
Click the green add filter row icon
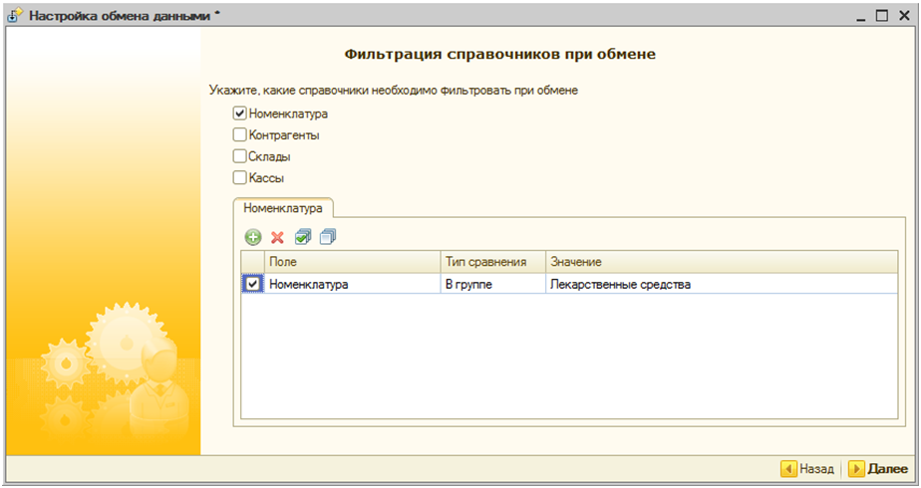[253, 237]
